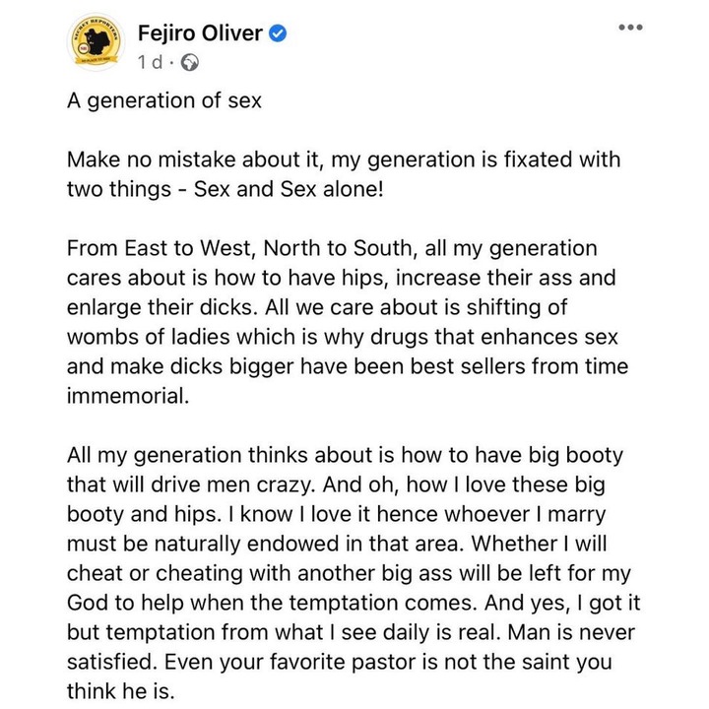Click the word 'immemorial.' in the post
The height and width of the screenshot is (709, 709).
click(128, 396)
